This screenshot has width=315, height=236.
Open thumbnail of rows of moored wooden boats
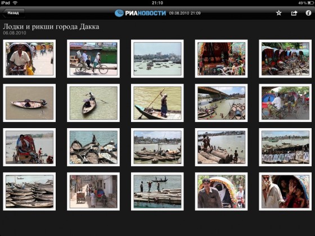click(x=29, y=192)
